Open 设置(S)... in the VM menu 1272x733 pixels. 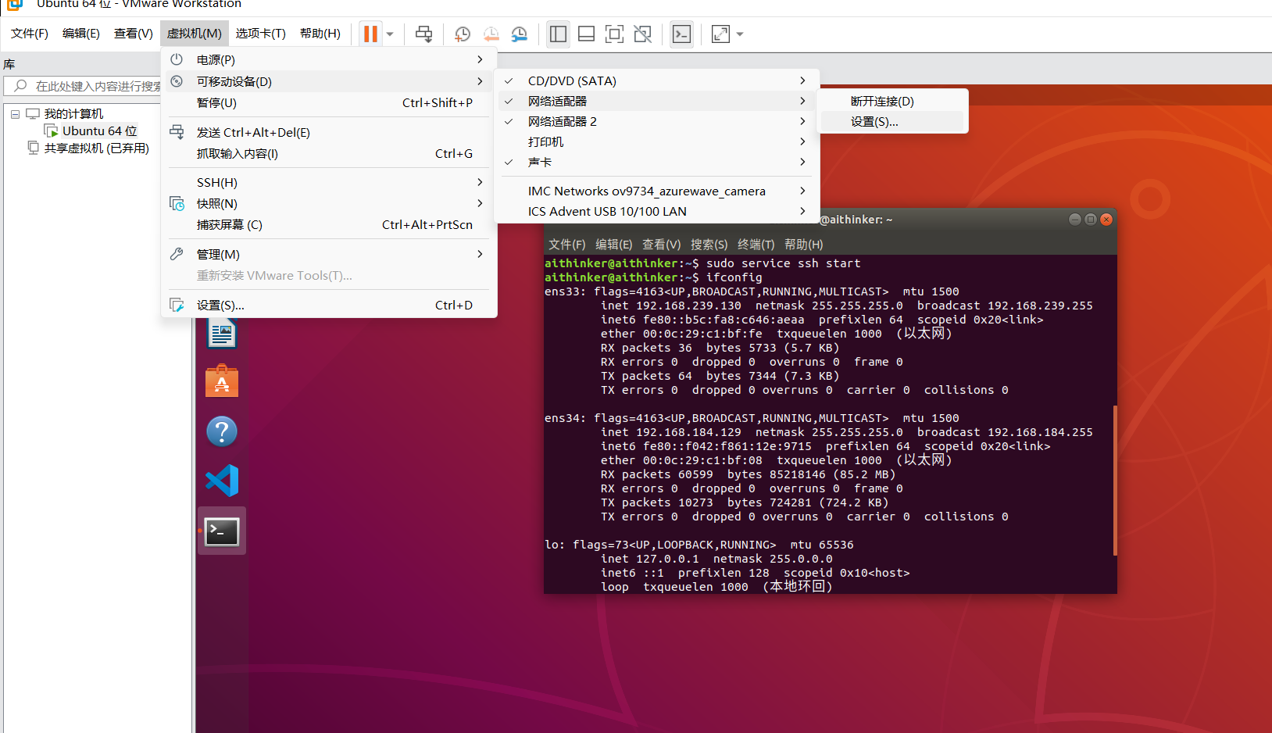[329, 305]
